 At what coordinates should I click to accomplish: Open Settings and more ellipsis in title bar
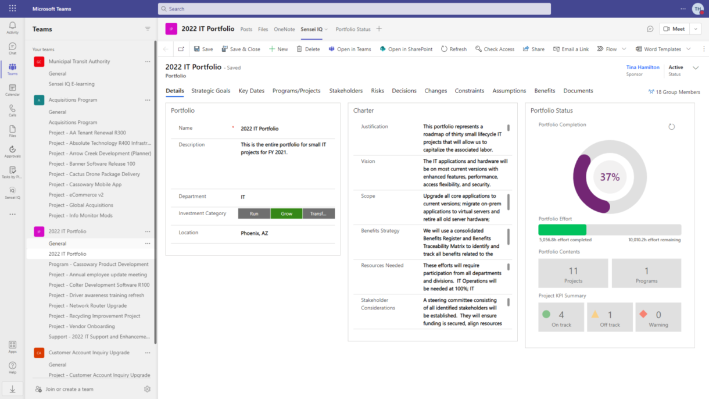pos(683,9)
